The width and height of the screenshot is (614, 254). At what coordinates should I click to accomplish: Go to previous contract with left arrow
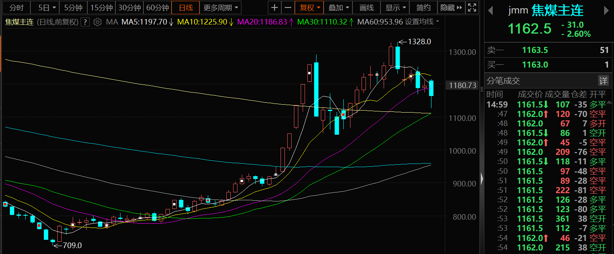[x=490, y=11]
